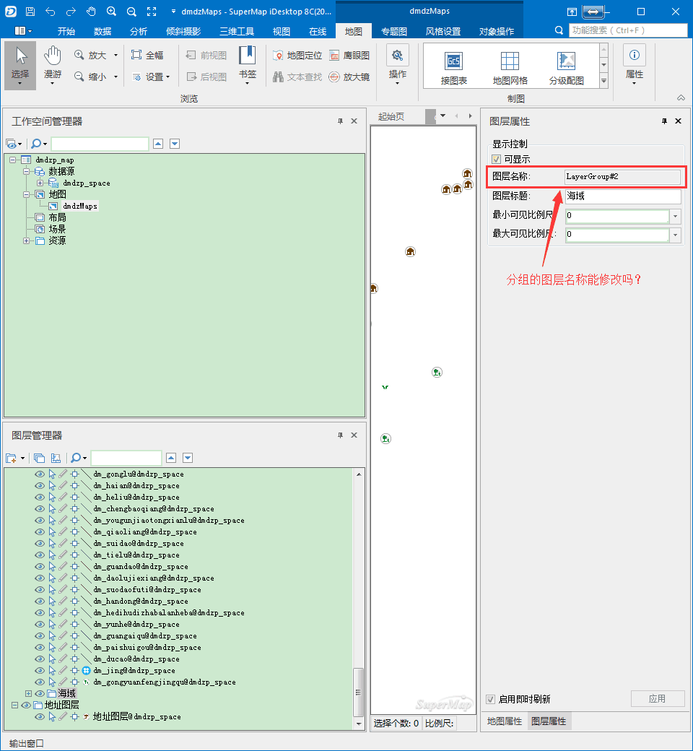The width and height of the screenshot is (693, 751).
Task: Click the 缩小 zoom out tool
Action: tap(92, 77)
